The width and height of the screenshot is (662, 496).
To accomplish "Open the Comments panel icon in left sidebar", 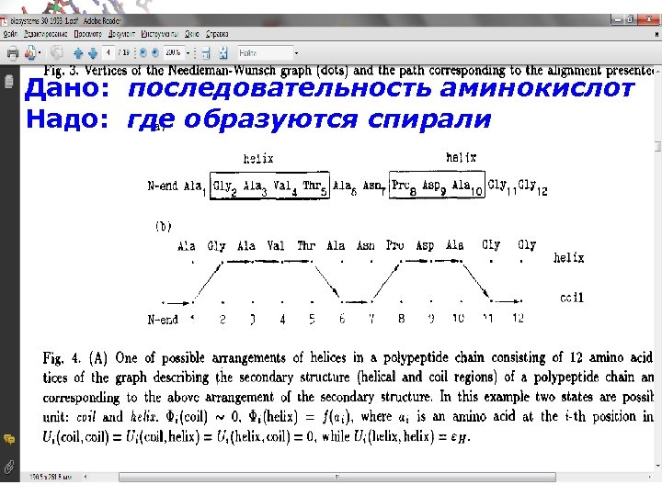I will (9, 439).
